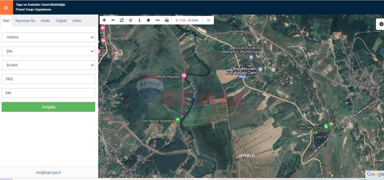
Task: Click the Bucaklı Mezarlığı marker
Action: (x=326, y=127)
